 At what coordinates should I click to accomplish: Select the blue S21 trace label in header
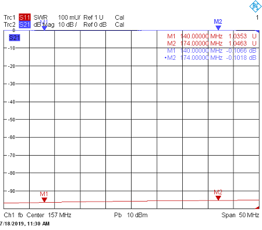coord(24,24)
